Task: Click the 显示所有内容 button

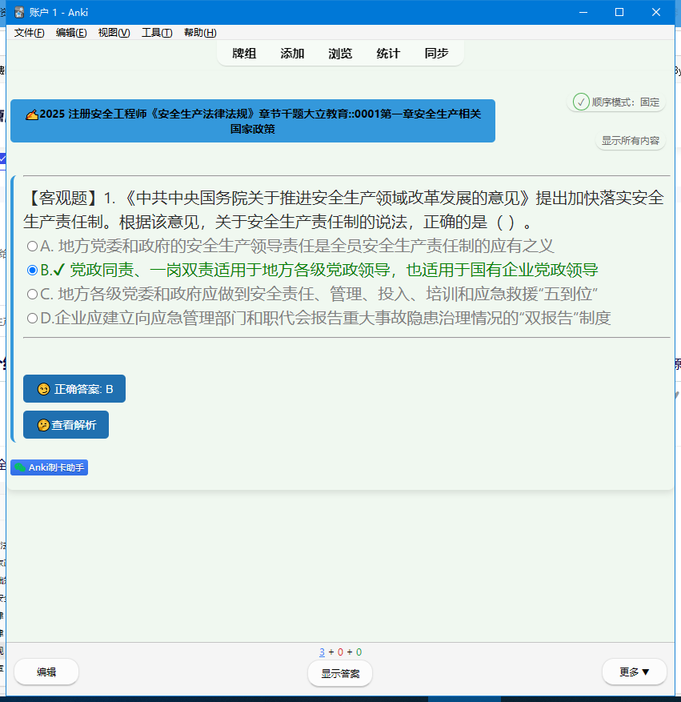Action: coord(631,141)
